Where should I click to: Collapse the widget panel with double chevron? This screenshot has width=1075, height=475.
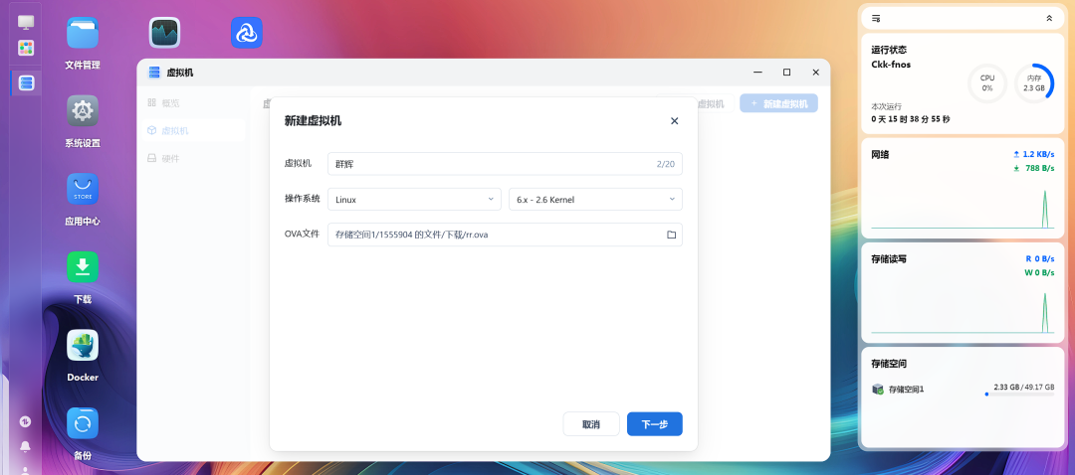1049,19
